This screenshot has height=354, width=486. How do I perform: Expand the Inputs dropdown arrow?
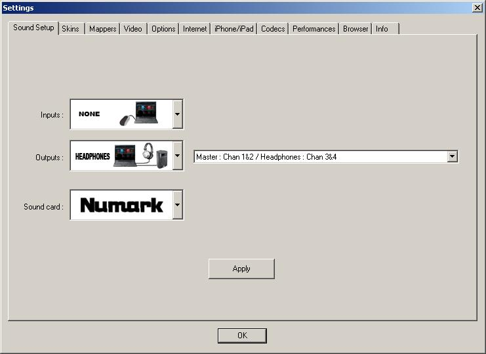click(x=178, y=114)
